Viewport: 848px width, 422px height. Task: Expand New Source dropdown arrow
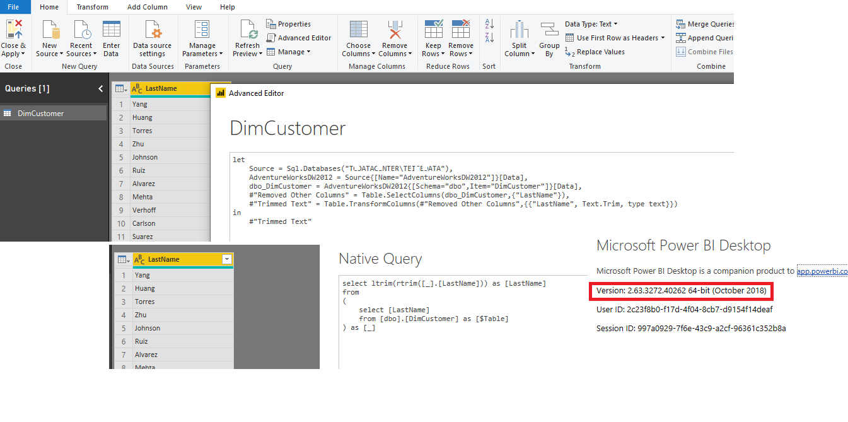pos(61,54)
